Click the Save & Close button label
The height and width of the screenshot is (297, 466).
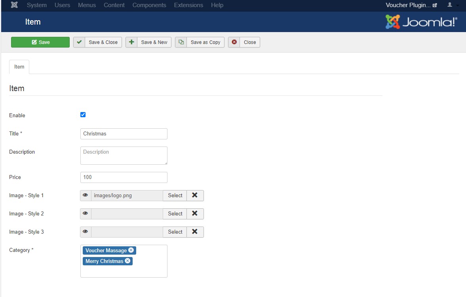click(103, 42)
